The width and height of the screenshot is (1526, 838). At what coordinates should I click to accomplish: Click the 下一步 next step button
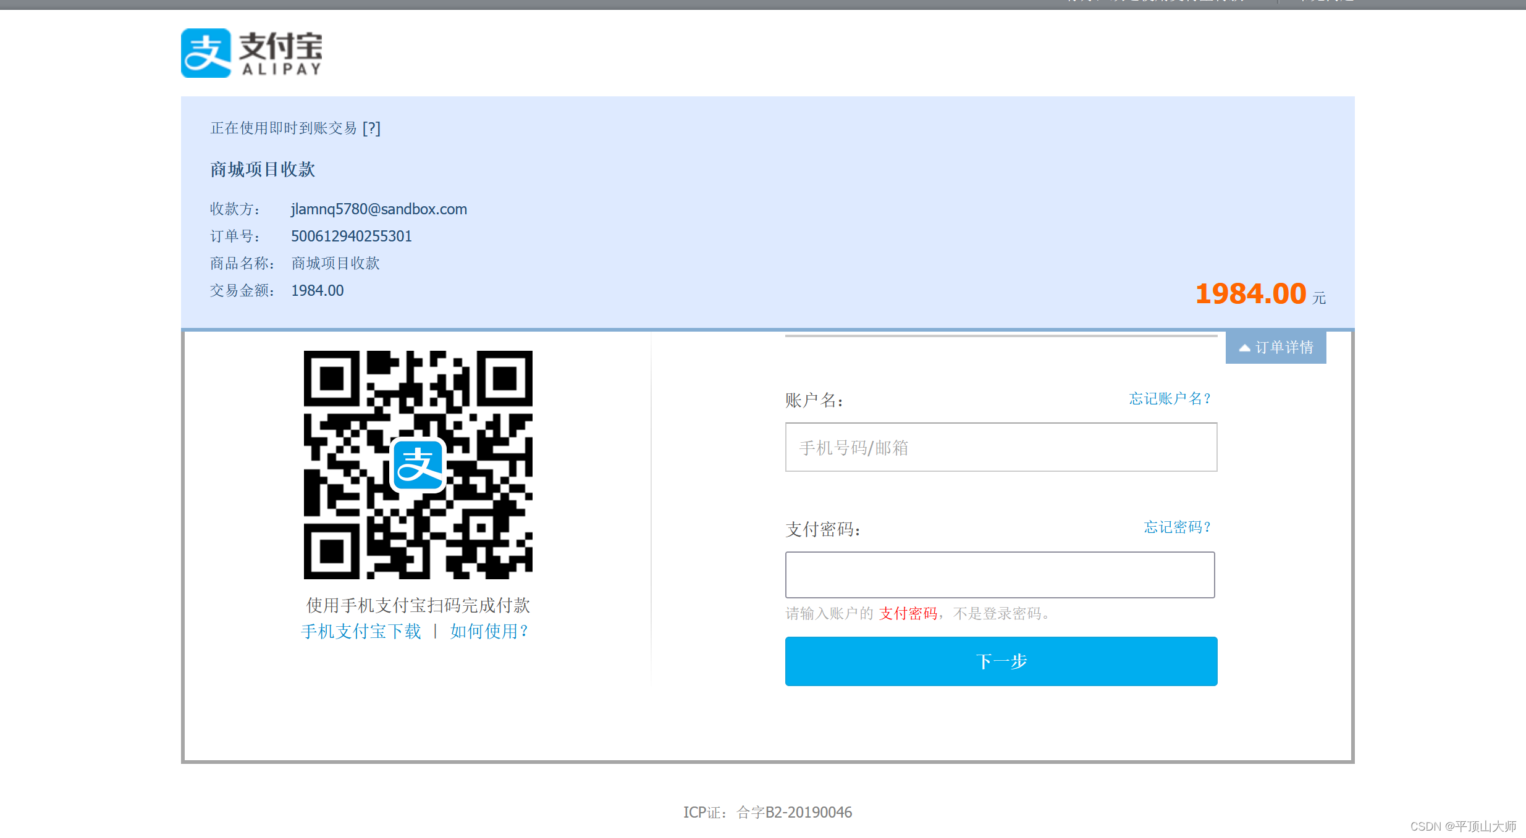[1001, 661]
